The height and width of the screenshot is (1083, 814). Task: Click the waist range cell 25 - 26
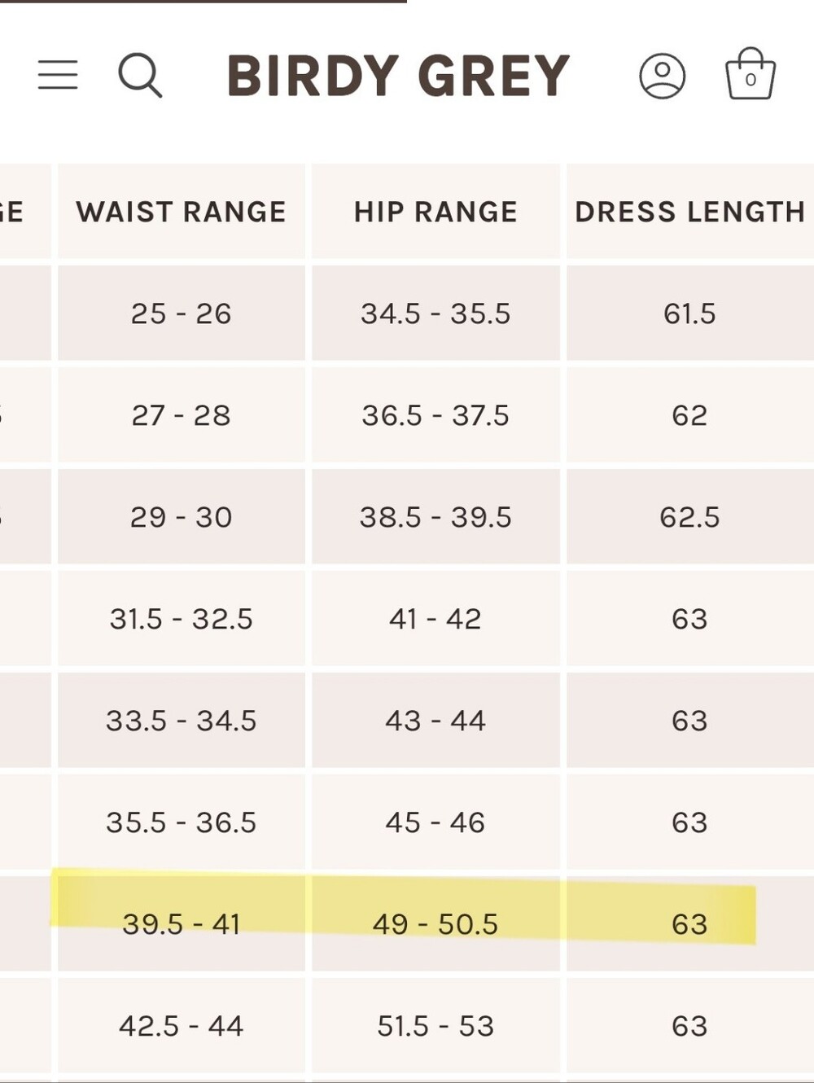pos(182,313)
